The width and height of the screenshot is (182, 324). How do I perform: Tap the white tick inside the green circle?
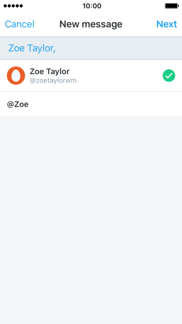point(169,76)
